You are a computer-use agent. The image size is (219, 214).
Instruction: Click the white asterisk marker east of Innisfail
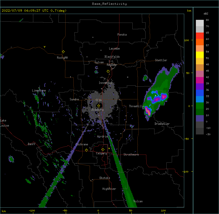[128, 77]
